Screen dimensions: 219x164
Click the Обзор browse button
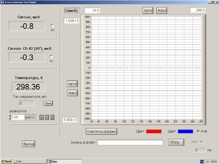point(176,142)
